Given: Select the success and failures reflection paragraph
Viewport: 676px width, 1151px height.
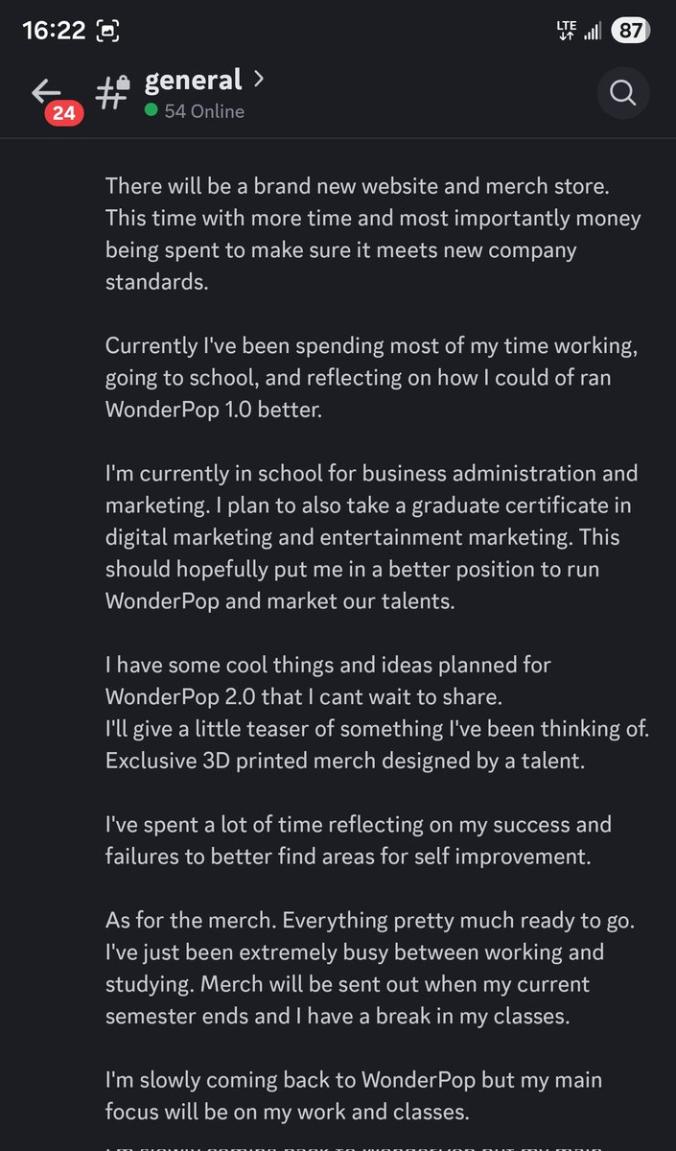Looking at the screenshot, I should click(x=358, y=840).
